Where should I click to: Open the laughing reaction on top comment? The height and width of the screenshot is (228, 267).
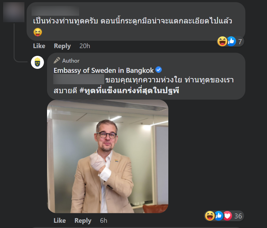click(x=222, y=41)
